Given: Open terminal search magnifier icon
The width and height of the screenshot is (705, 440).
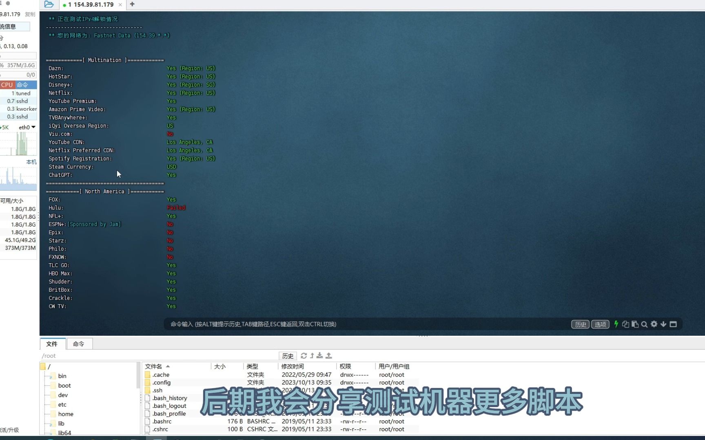Looking at the screenshot, I should 644,324.
